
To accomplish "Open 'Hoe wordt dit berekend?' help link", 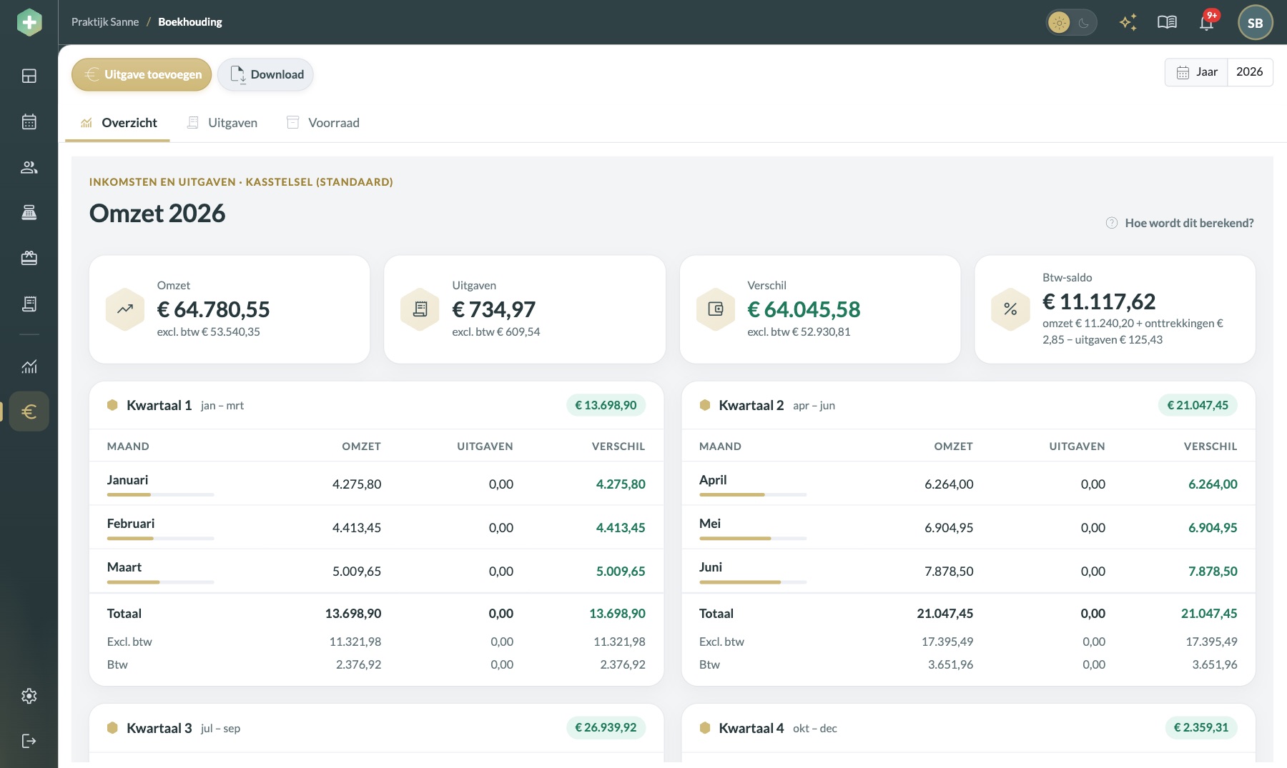I will pos(1180,223).
